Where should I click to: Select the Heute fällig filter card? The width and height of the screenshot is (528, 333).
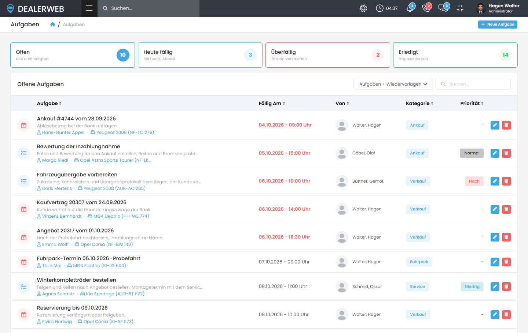pos(200,55)
